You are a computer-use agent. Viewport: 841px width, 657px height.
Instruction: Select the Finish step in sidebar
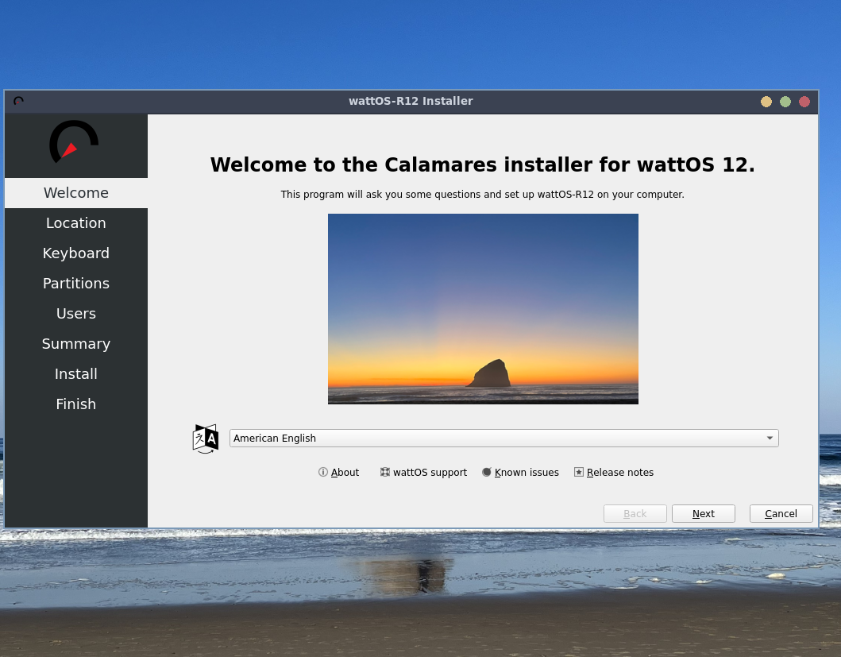76,404
